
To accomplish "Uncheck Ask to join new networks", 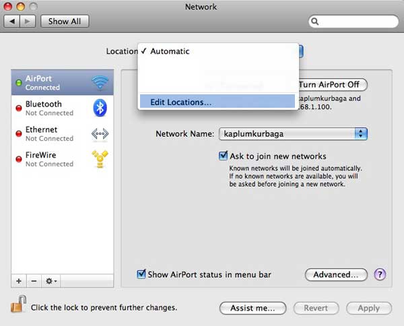I will point(223,156).
